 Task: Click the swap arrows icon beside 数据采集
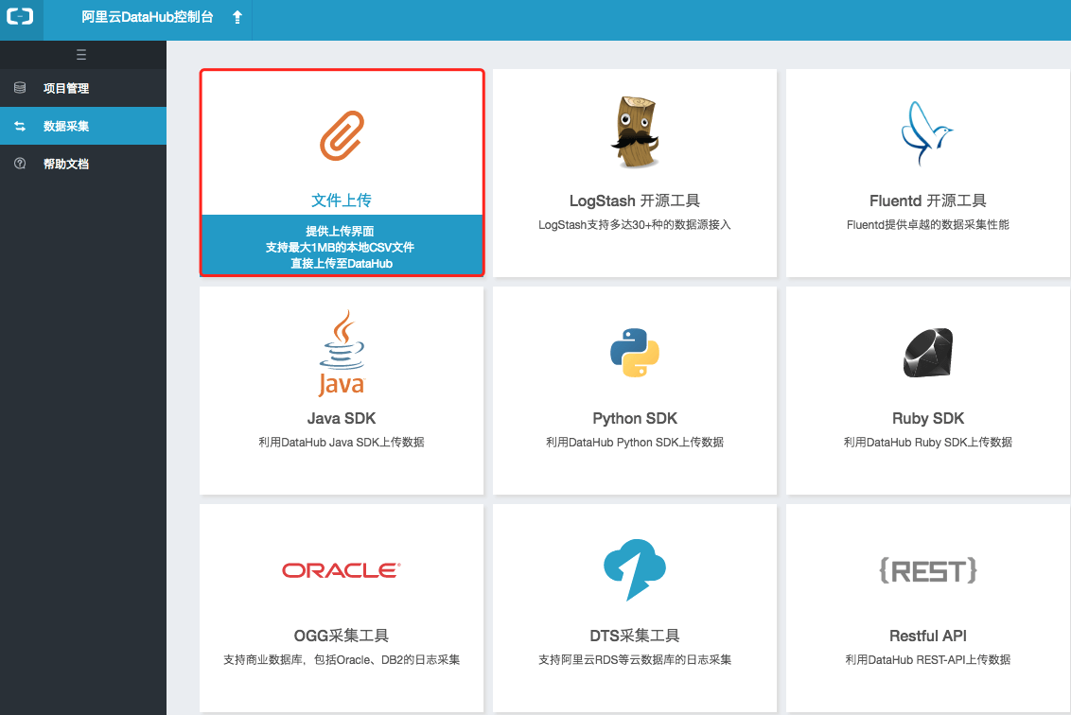20,126
